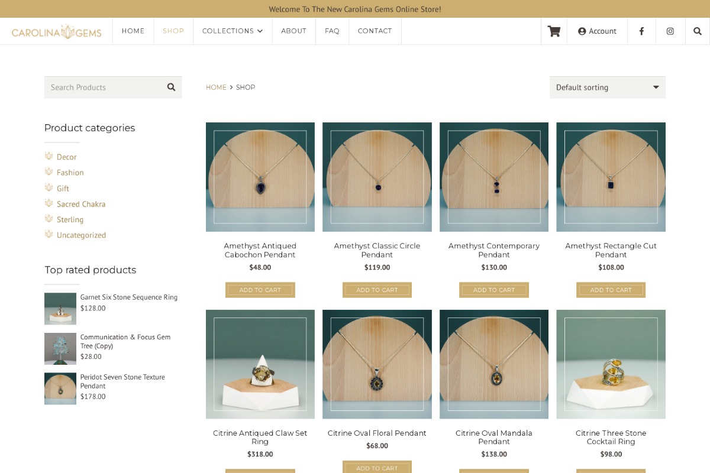This screenshot has width=710, height=473.
Task: Click Peridot Seven Stone Texture Pendant link
Action: point(122,381)
